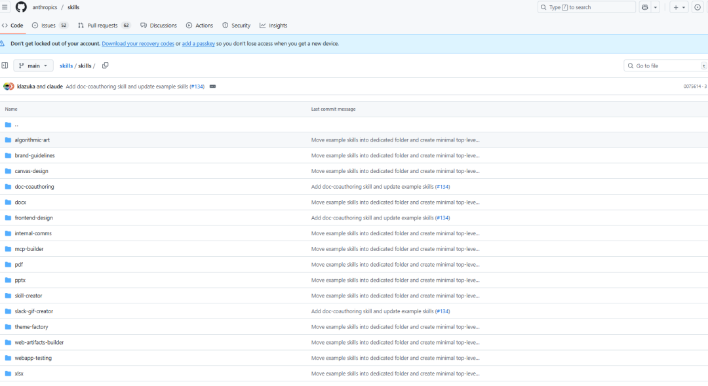
Task: Click the Go to file search field
Action: pos(663,66)
